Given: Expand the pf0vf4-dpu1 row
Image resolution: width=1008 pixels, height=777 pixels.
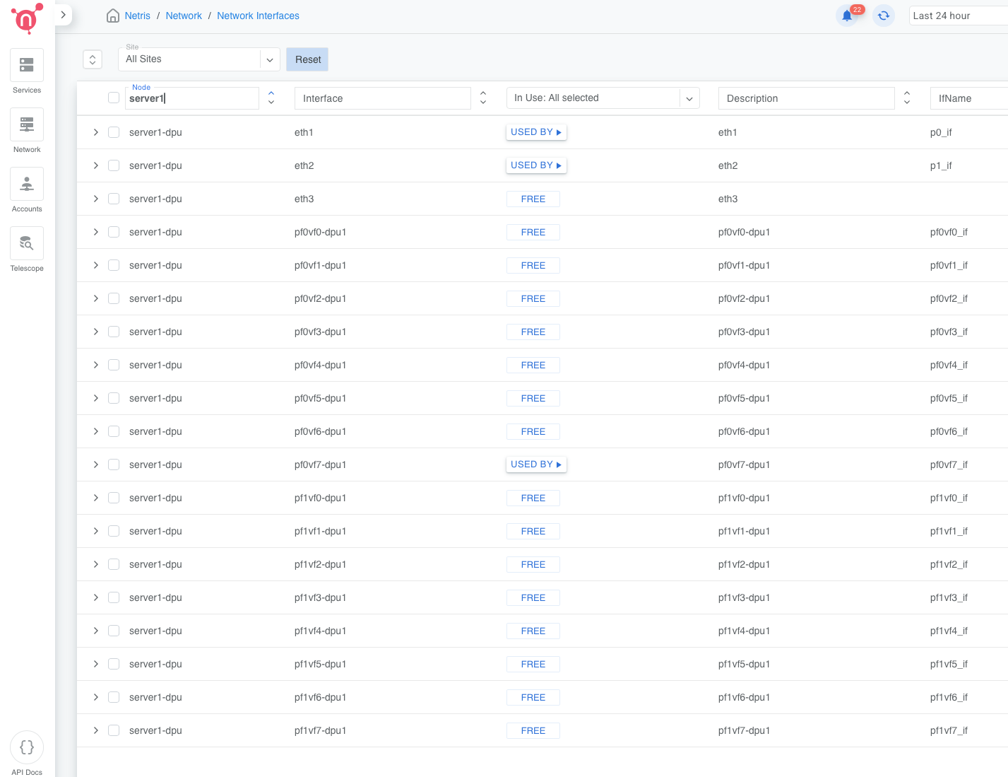Looking at the screenshot, I should [x=96, y=365].
